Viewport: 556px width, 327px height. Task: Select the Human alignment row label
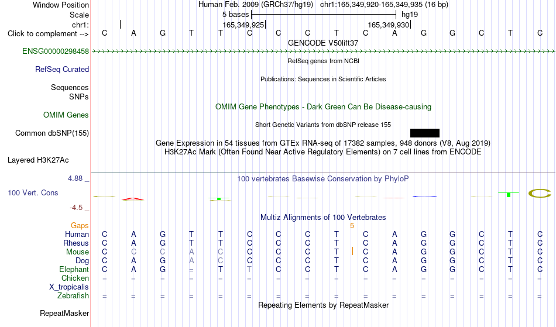coord(77,234)
